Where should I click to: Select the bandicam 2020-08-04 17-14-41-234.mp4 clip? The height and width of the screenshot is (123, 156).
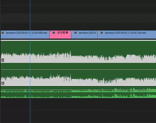(127, 35)
